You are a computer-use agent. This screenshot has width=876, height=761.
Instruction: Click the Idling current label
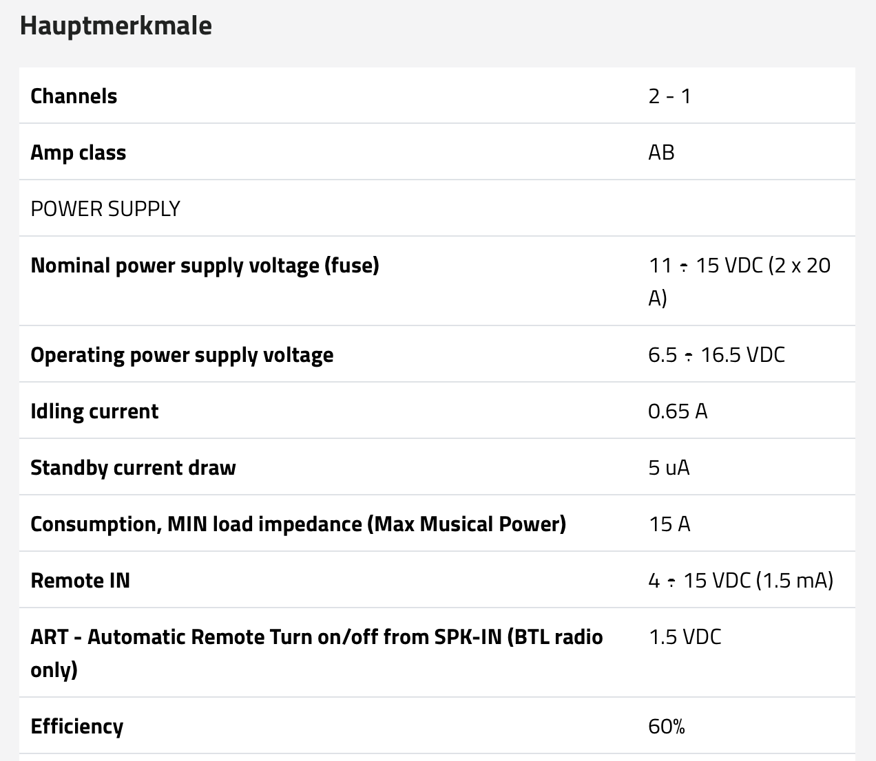coord(94,411)
